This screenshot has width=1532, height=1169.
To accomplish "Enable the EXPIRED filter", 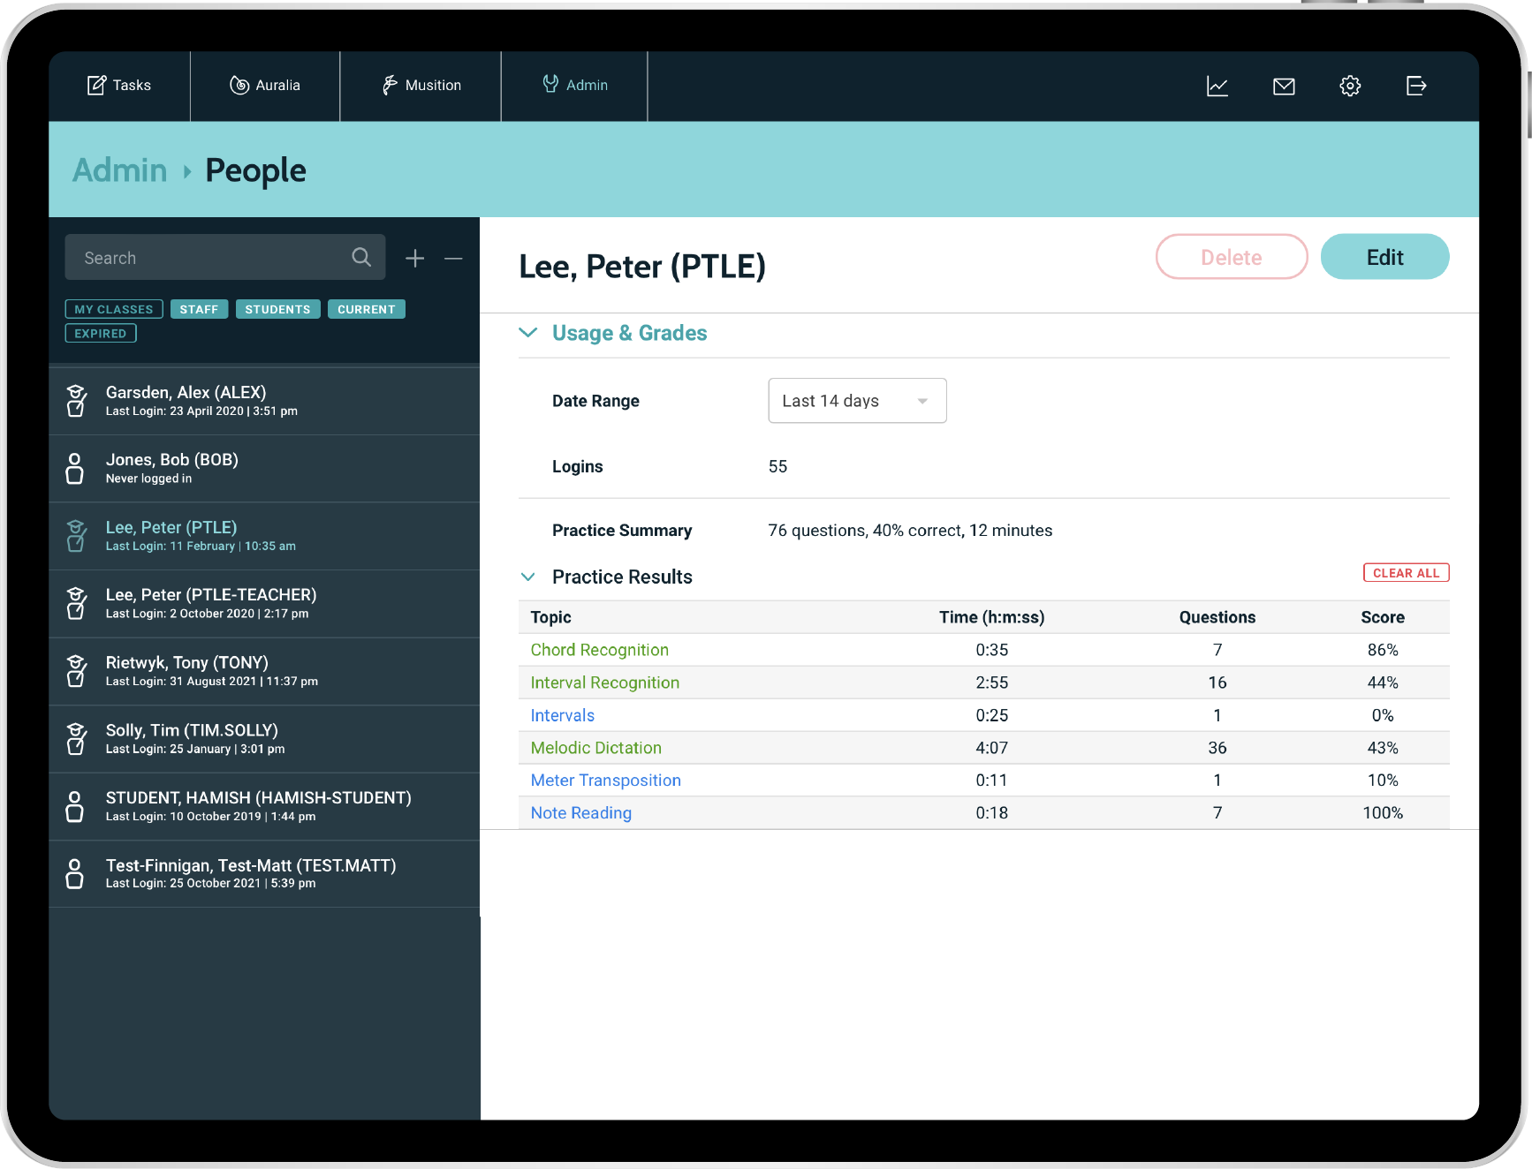I will (101, 334).
